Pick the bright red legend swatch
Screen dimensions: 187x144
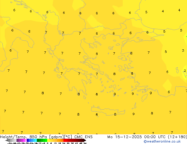64,140
